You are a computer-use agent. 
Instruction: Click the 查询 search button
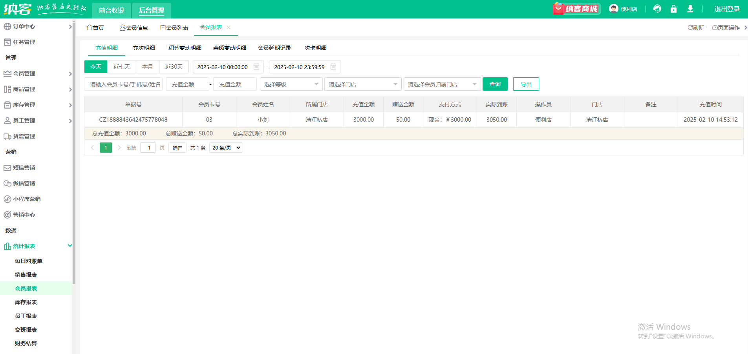coord(495,84)
